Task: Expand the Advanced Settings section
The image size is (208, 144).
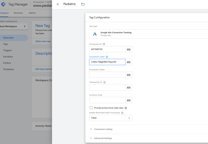Action: coord(103,138)
